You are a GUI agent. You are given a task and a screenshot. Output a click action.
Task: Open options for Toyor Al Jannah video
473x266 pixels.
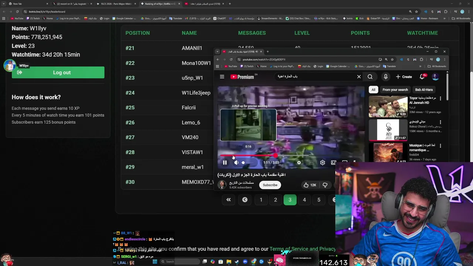coord(440,99)
